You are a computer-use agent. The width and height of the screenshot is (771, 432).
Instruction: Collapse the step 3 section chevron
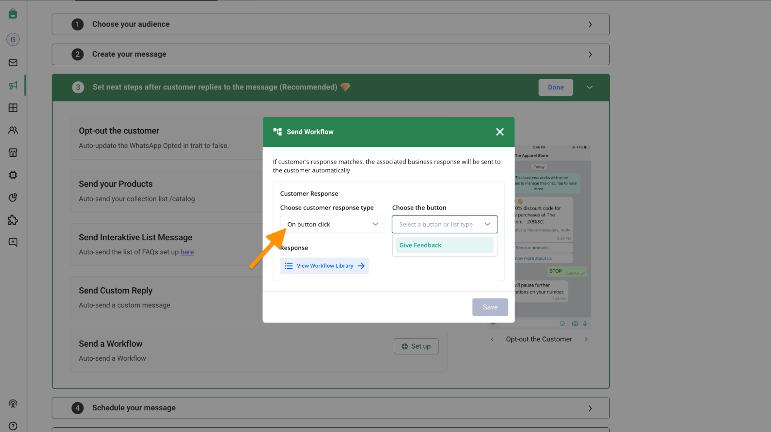[x=590, y=87]
